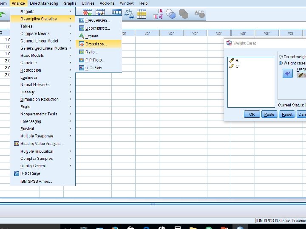Open the Multiple Imputation submenu
The image size is (306, 229).
tap(42, 151)
